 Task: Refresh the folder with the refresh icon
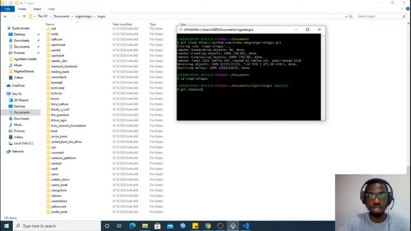point(351,16)
